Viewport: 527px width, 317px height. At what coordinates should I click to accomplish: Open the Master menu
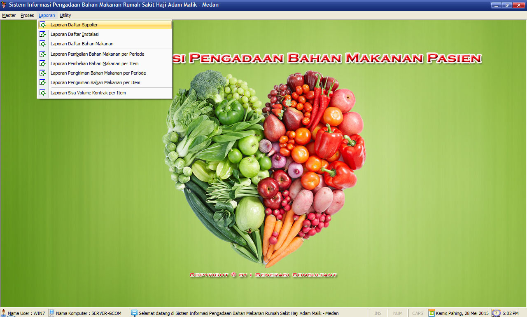click(9, 15)
